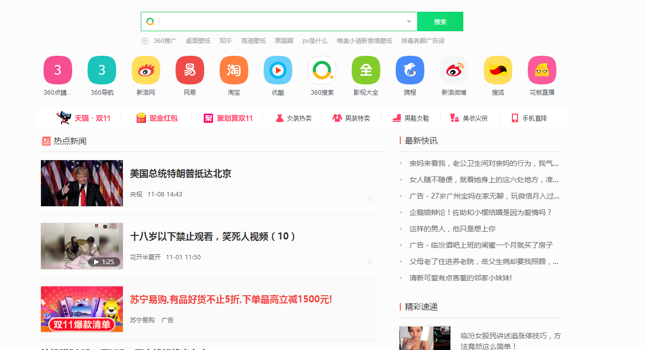Click the 网易 site icon
Image resolution: width=646 pixels, height=350 pixels.
pos(189,70)
